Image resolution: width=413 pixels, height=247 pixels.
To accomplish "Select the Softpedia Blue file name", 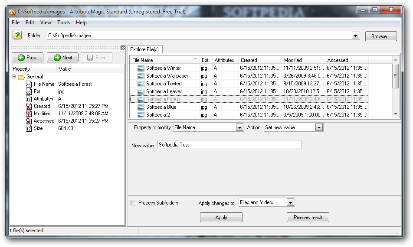I will (161, 107).
